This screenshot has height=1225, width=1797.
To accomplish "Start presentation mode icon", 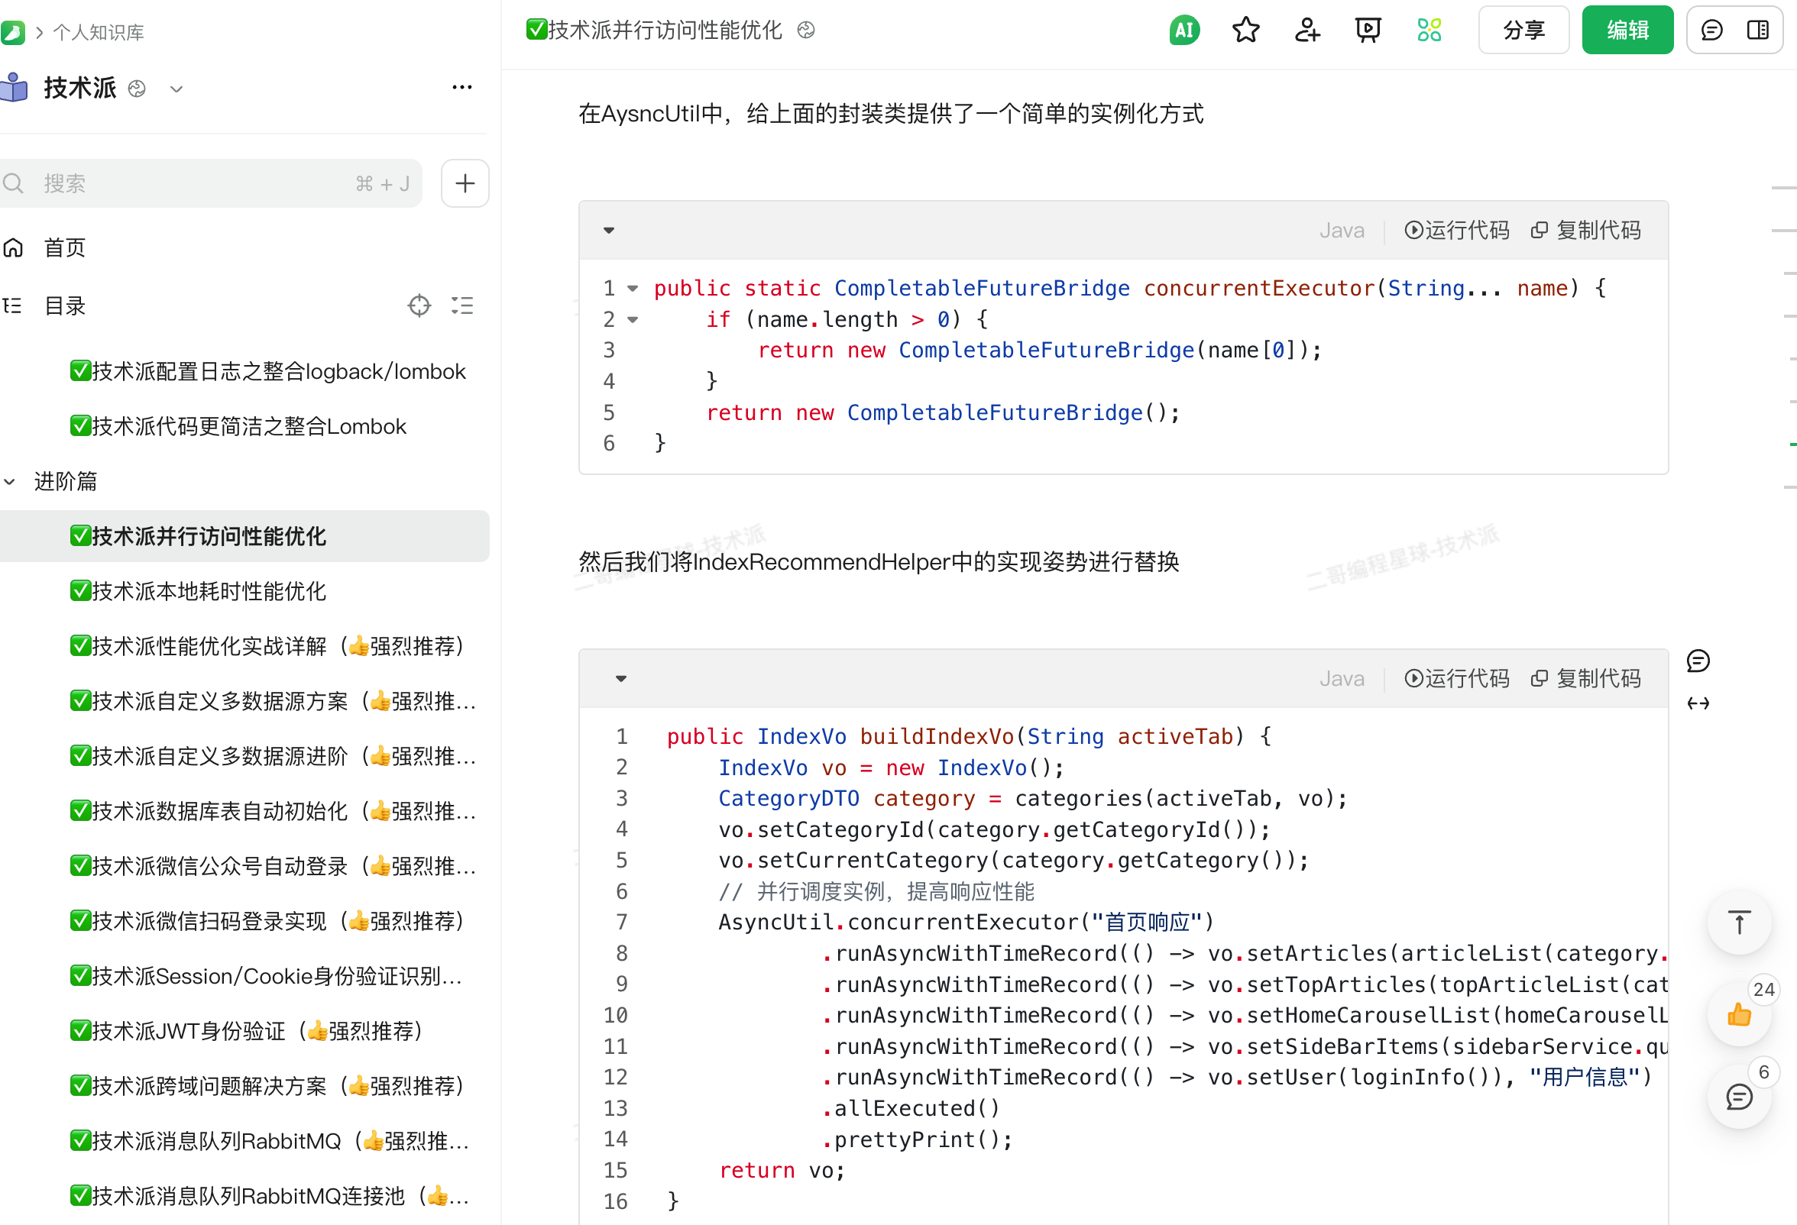I will click(1367, 30).
